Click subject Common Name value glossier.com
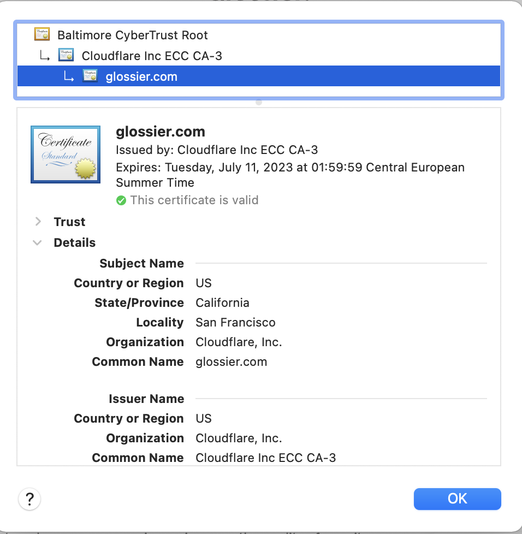 [x=231, y=361]
